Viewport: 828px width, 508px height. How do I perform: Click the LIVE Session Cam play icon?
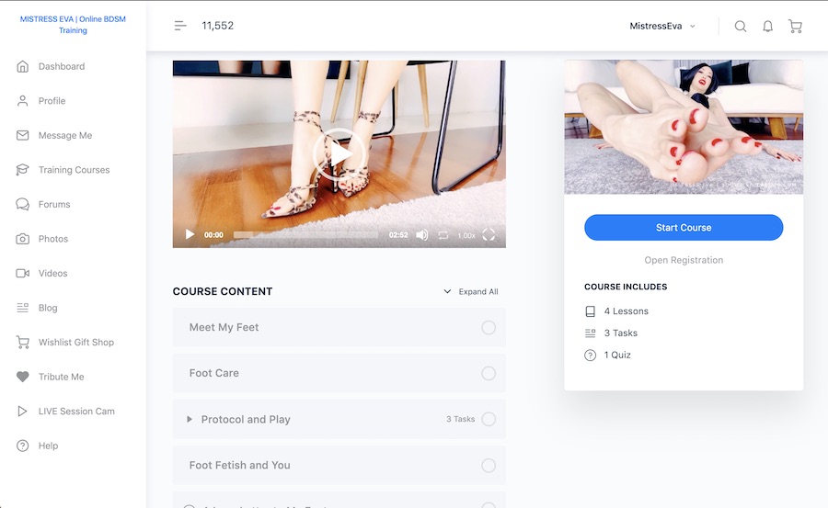pos(22,411)
